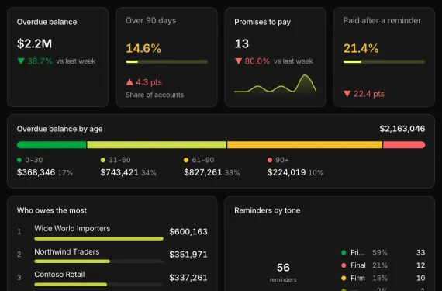Viewport: 442px width, 291px height.
Task: Open Contoso Retail debtor row
Action: click(x=112, y=279)
